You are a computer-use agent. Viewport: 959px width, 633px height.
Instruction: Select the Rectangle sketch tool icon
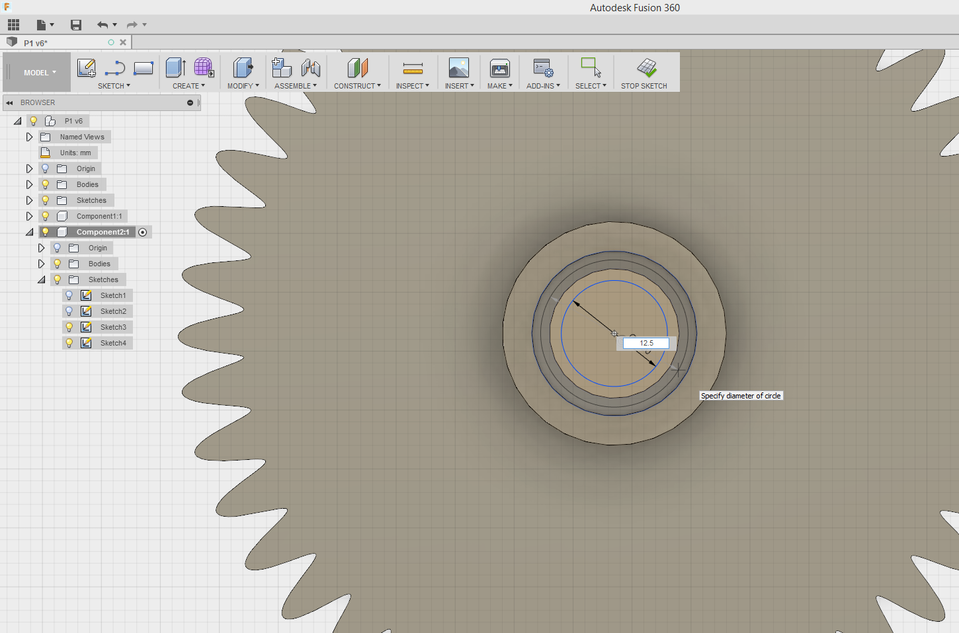pos(144,68)
